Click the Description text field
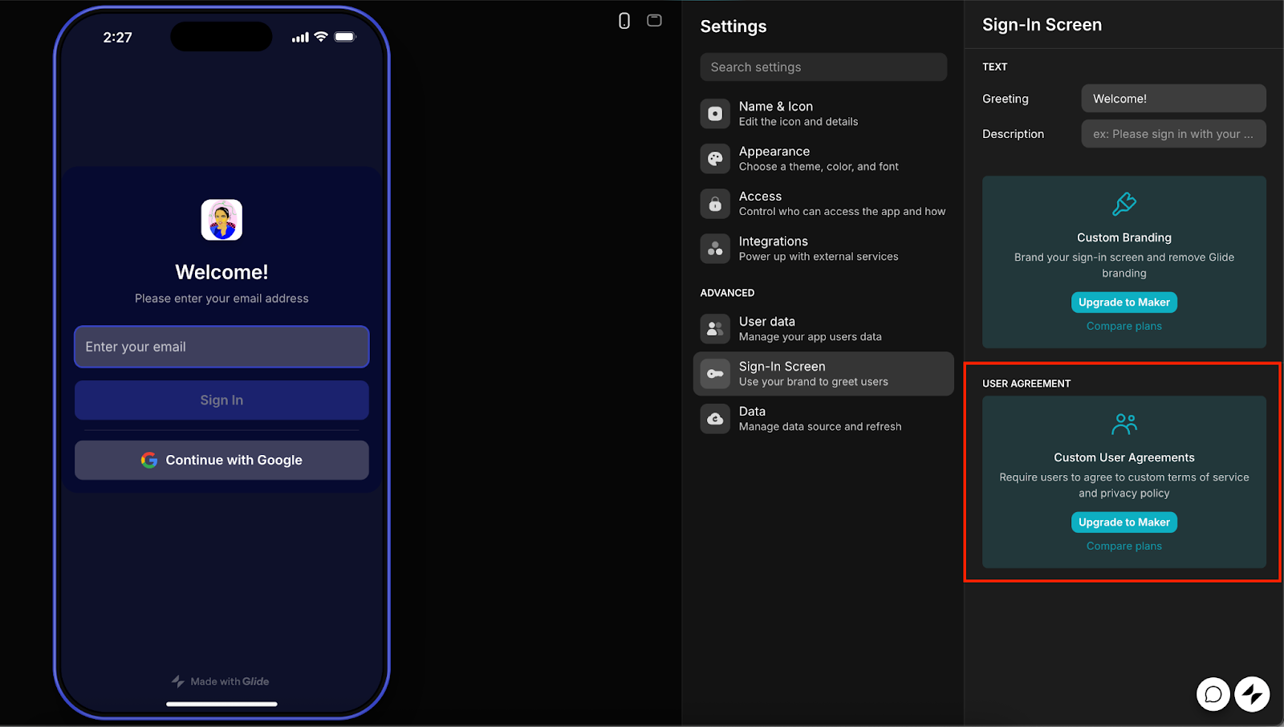 coord(1173,134)
